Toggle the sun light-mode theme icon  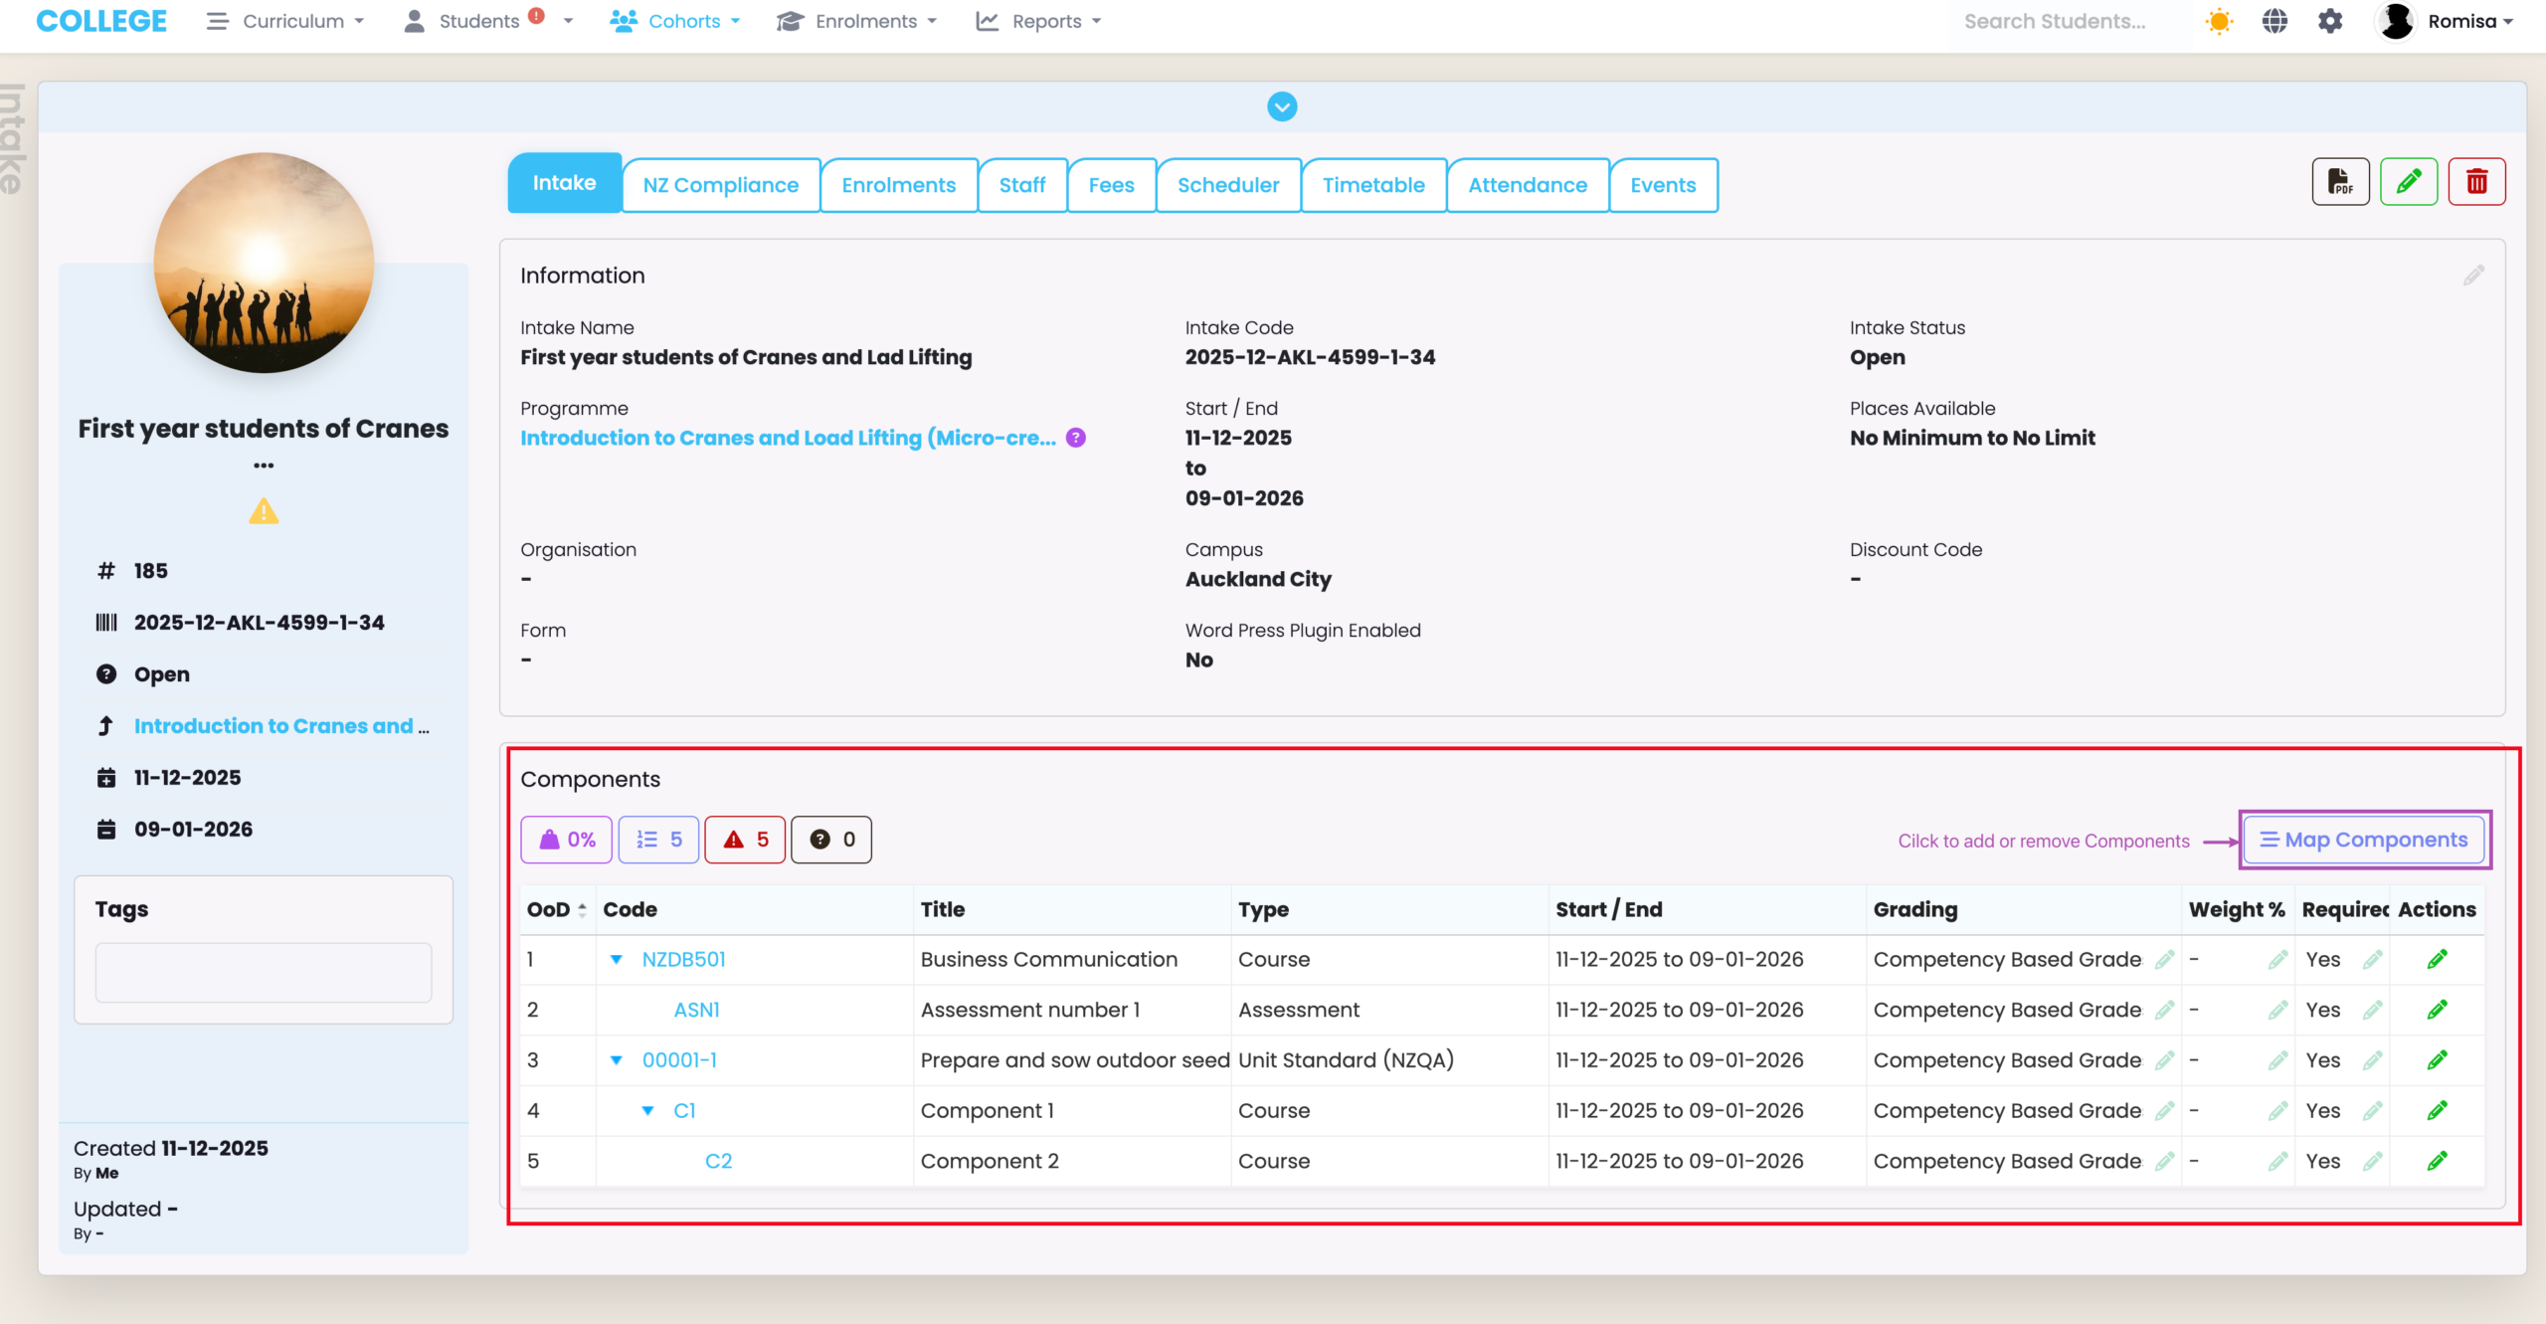click(2219, 22)
